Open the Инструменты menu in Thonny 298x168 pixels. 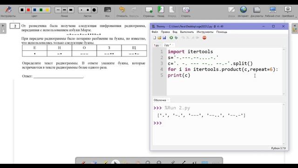(x=205, y=32)
